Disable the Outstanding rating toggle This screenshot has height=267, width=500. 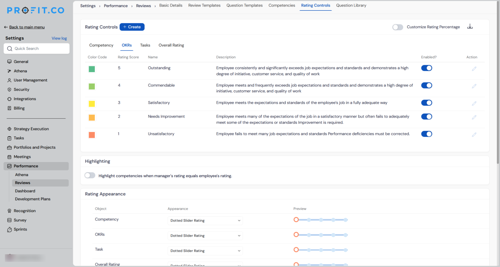pos(426,68)
